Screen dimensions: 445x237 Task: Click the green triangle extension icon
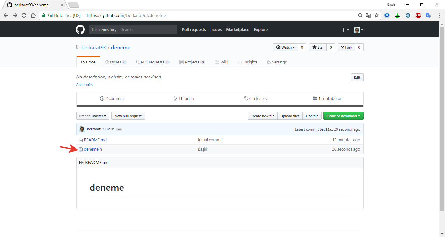coord(397,15)
